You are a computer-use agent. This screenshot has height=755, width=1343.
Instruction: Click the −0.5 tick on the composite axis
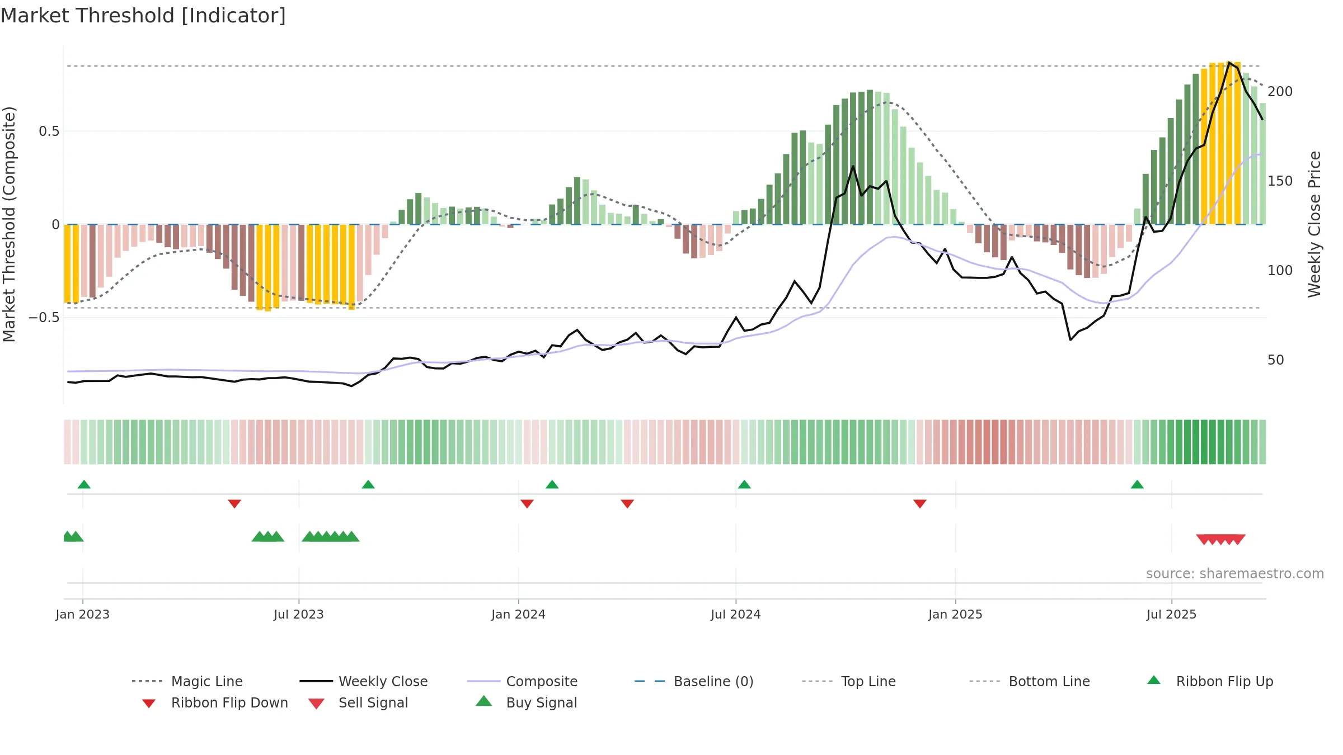pyautogui.click(x=44, y=317)
